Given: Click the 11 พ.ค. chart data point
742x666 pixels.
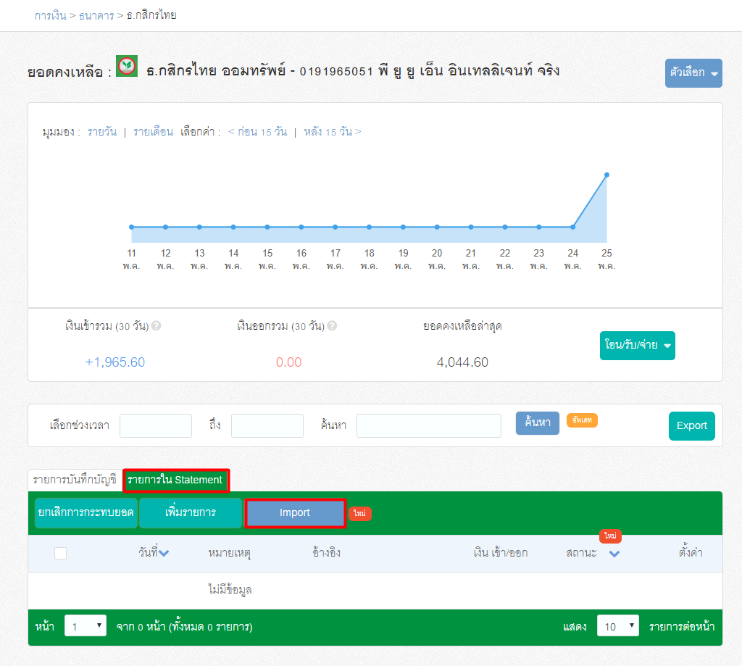Looking at the screenshot, I should coord(132,228).
